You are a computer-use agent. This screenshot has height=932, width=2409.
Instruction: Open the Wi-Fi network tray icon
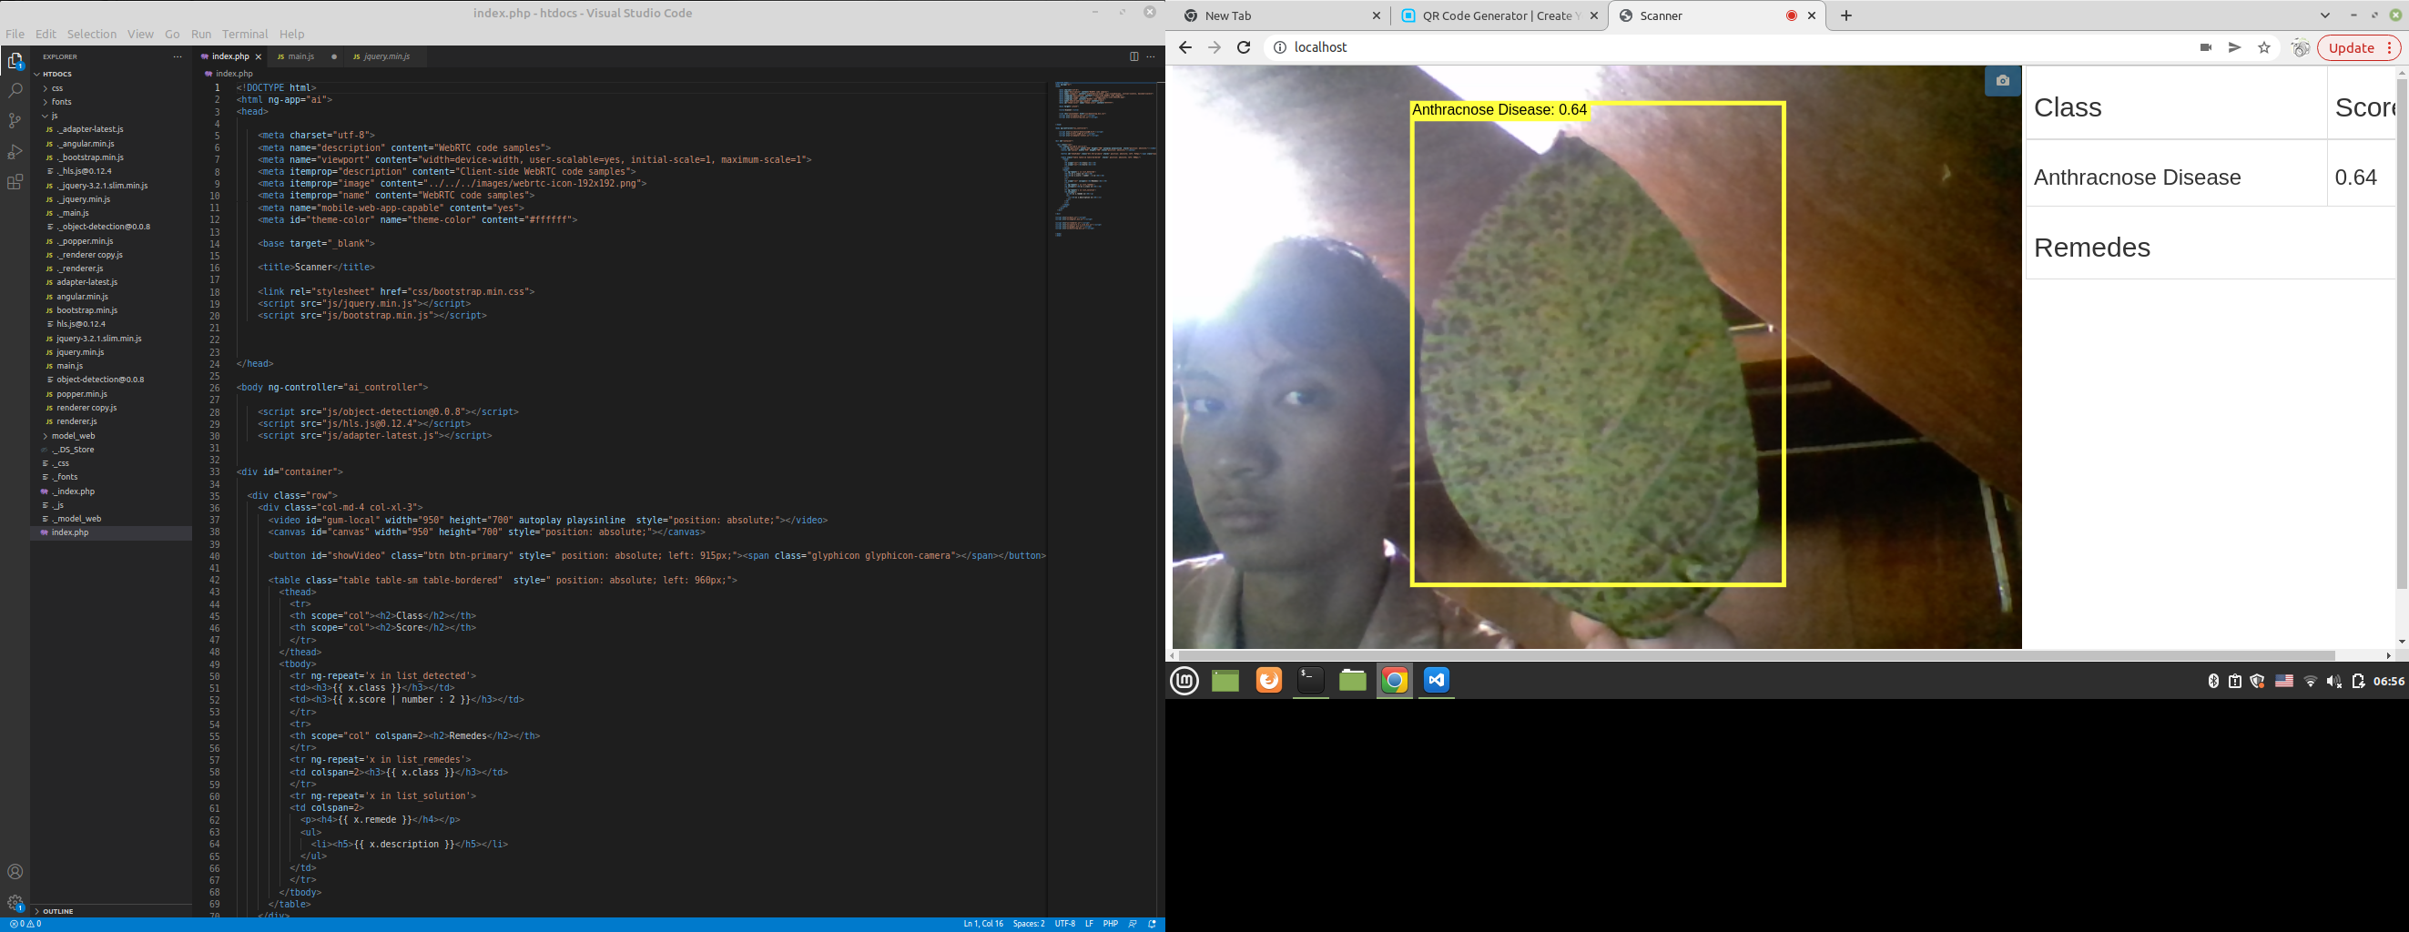(x=2310, y=682)
